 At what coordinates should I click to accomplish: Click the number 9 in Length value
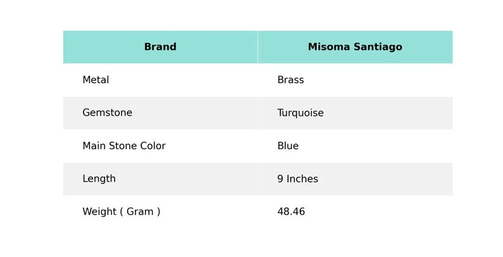281,179
